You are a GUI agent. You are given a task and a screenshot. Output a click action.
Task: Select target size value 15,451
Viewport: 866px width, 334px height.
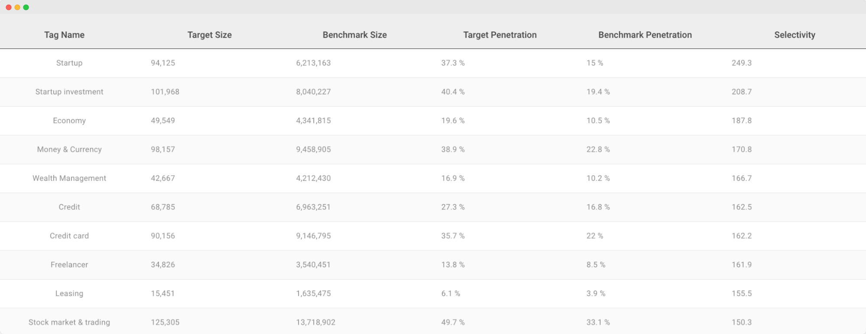[163, 293]
